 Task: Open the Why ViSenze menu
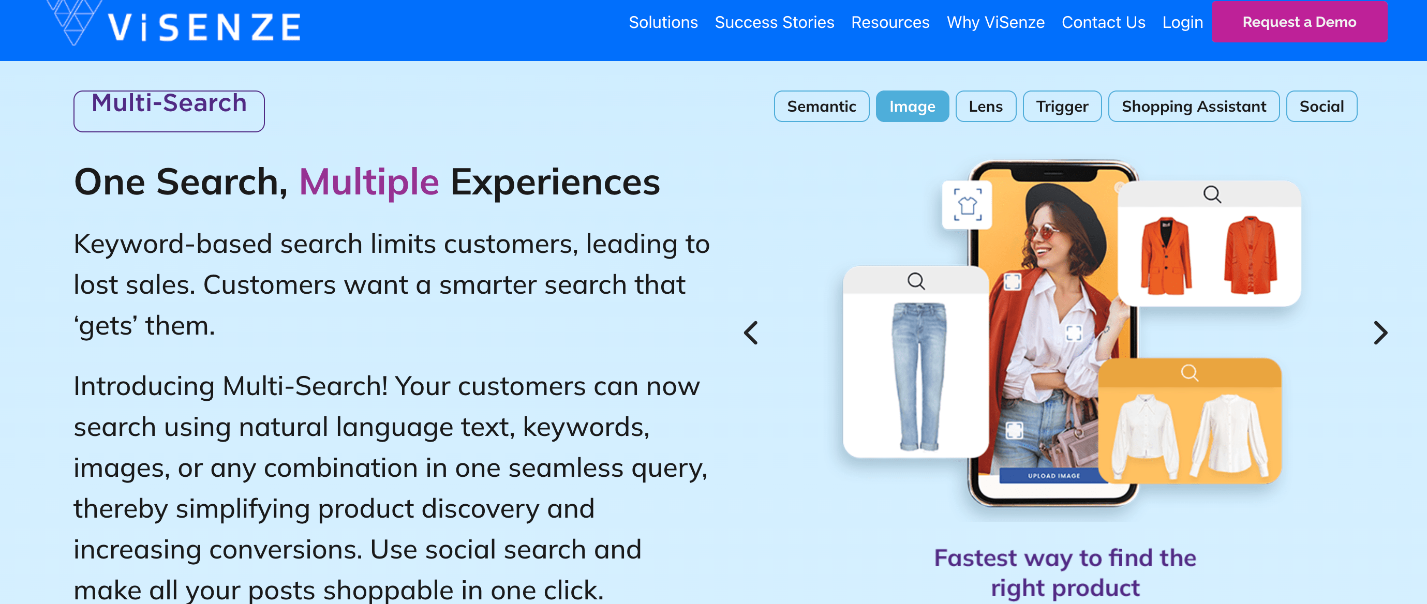coord(997,22)
